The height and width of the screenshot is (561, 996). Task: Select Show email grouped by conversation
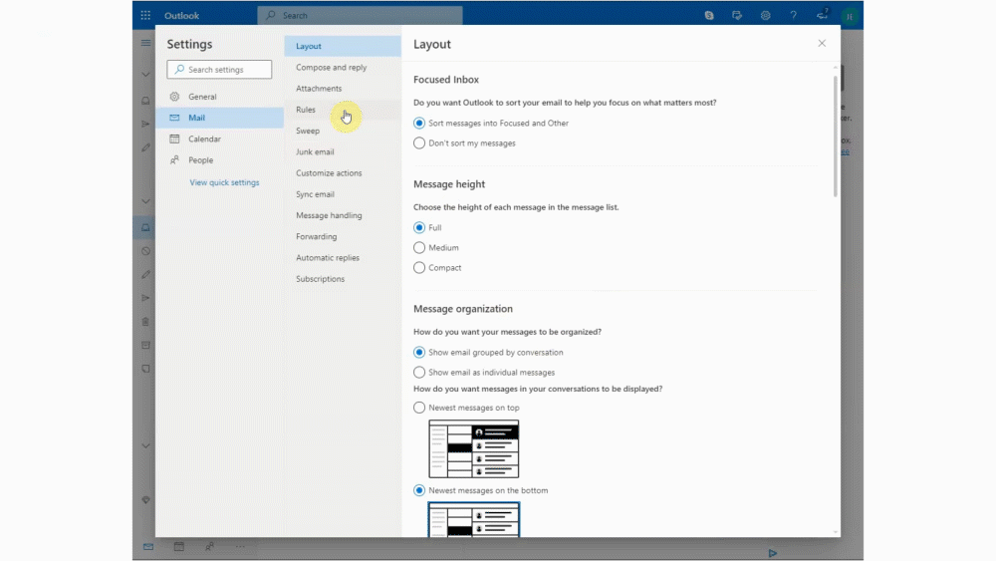(419, 352)
